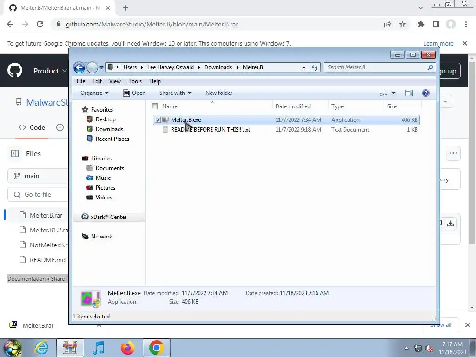Click Learn more link in Chrome notice
The height and width of the screenshot is (357, 476).
(438, 43)
